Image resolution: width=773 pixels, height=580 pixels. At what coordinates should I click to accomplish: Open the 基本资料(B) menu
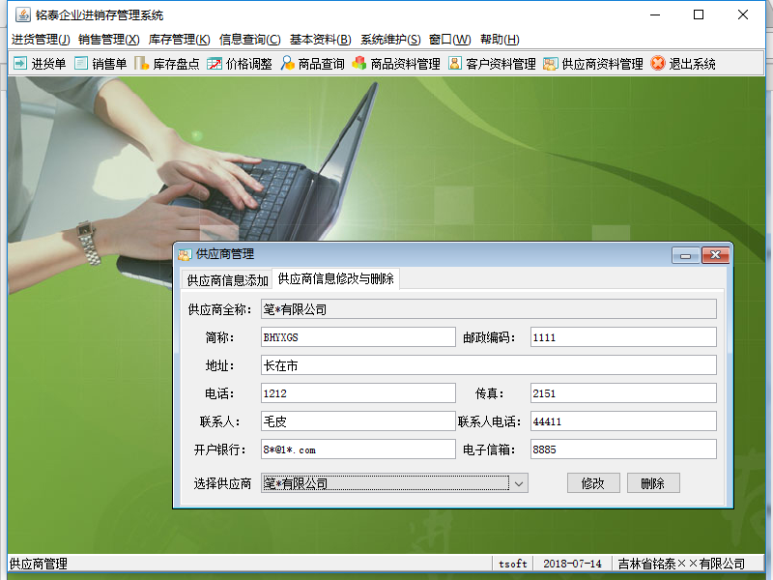[x=321, y=40]
